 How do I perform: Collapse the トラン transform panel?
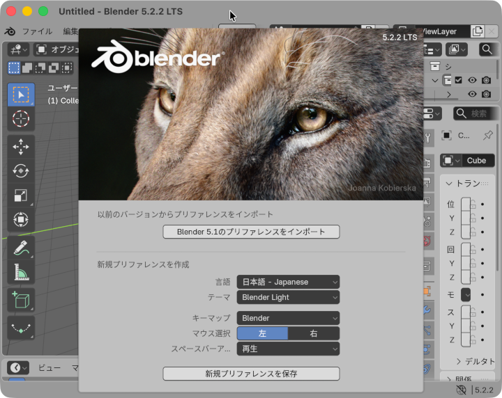(448, 184)
